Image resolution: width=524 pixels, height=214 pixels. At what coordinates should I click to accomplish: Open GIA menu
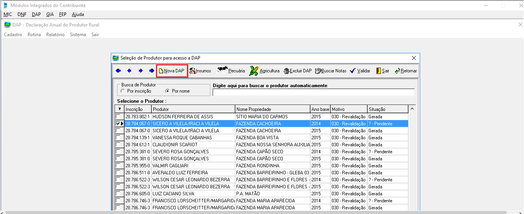[50, 14]
